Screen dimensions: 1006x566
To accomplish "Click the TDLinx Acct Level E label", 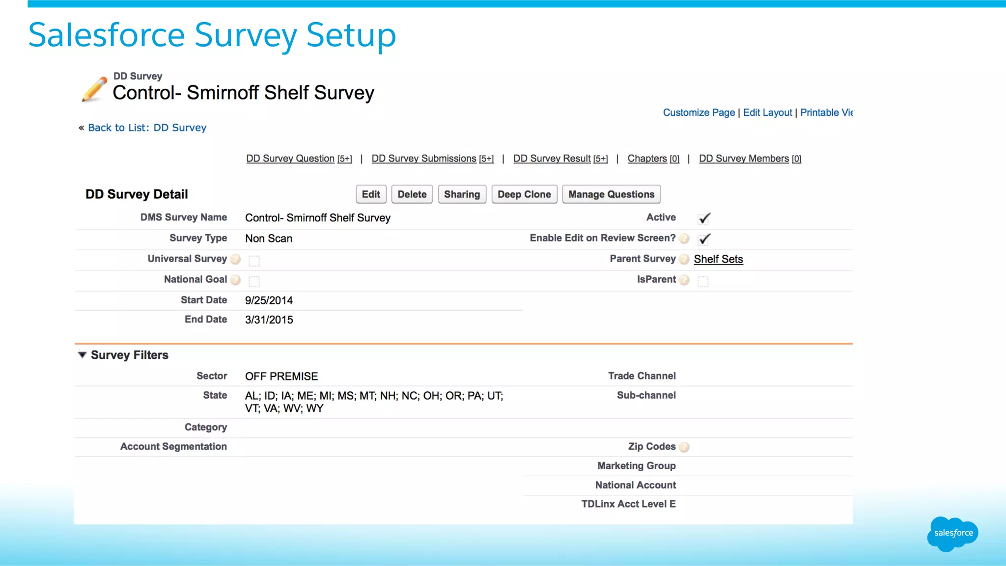I will coord(628,504).
